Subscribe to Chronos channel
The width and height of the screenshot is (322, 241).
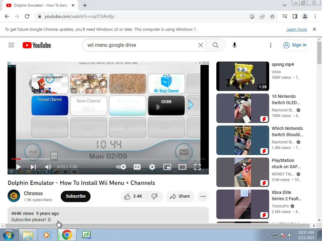[75, 196]
